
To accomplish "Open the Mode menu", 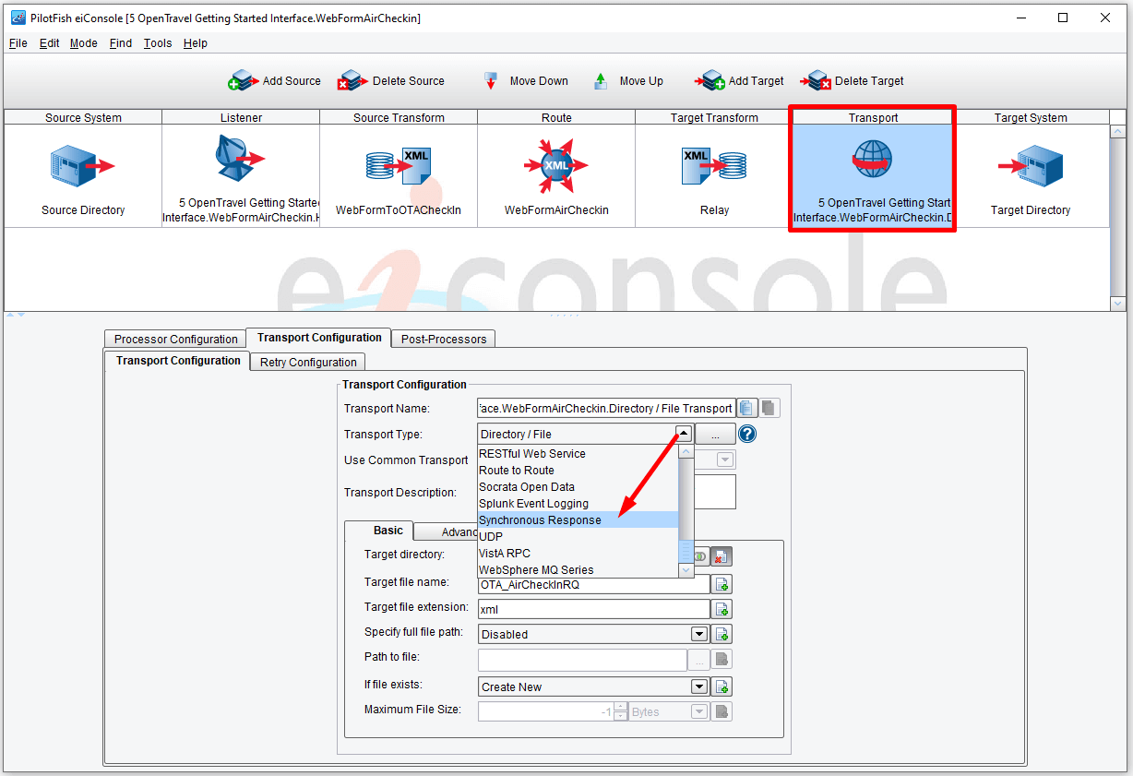I will click(x=84, y=43).
